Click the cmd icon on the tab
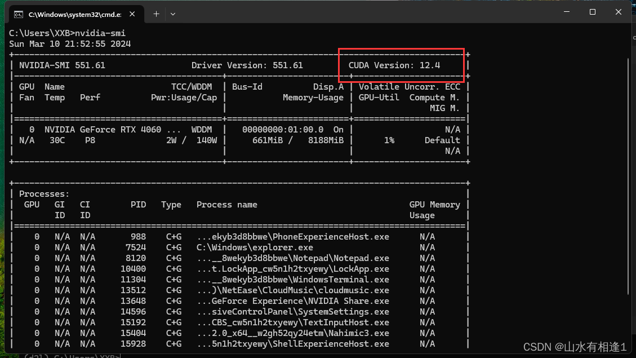636x358 pixels. [18, 15]
